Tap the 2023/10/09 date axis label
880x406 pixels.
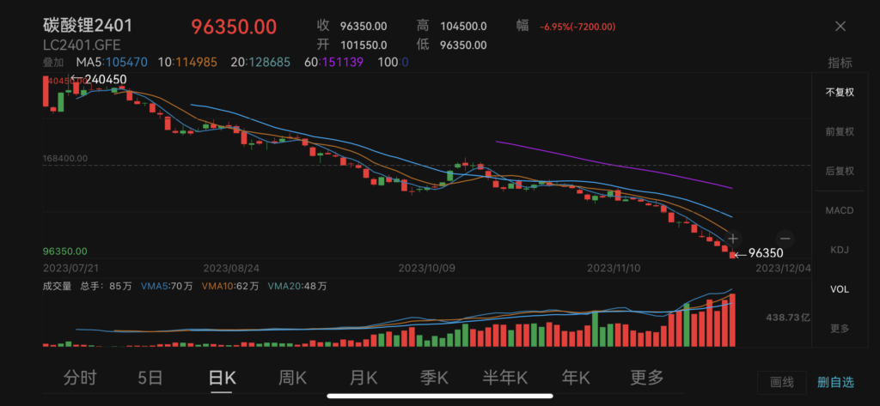click(x=426, y=268)
